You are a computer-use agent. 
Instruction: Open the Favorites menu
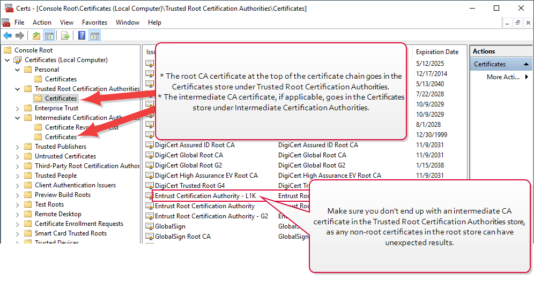click(x=94, y=22)
